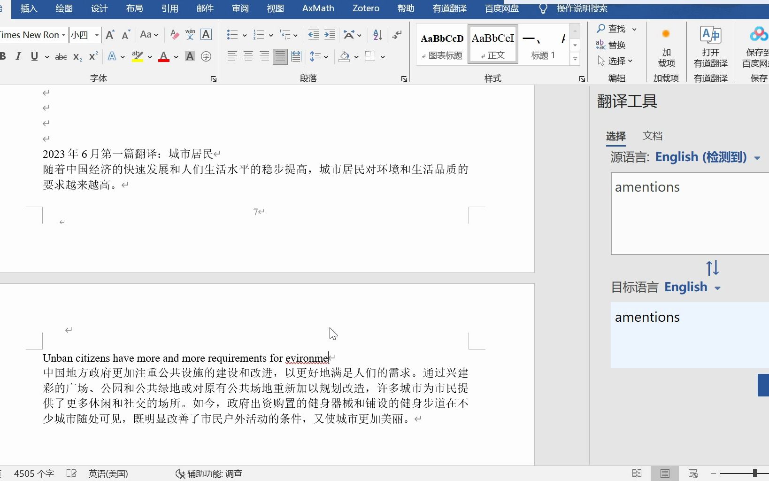Screen dimensions: 769x481
Task: Click the 操作说明搜索 search field
Action: click(x=582, y=8)
